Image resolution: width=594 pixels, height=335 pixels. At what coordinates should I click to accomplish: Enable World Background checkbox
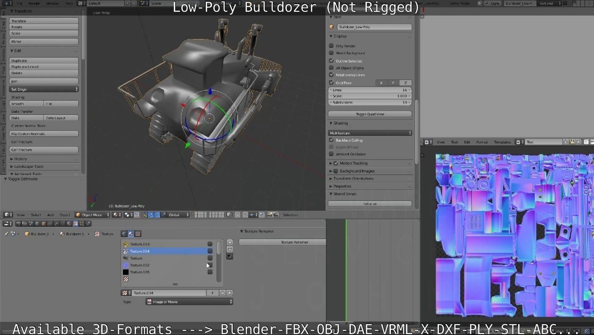[331, 53]
